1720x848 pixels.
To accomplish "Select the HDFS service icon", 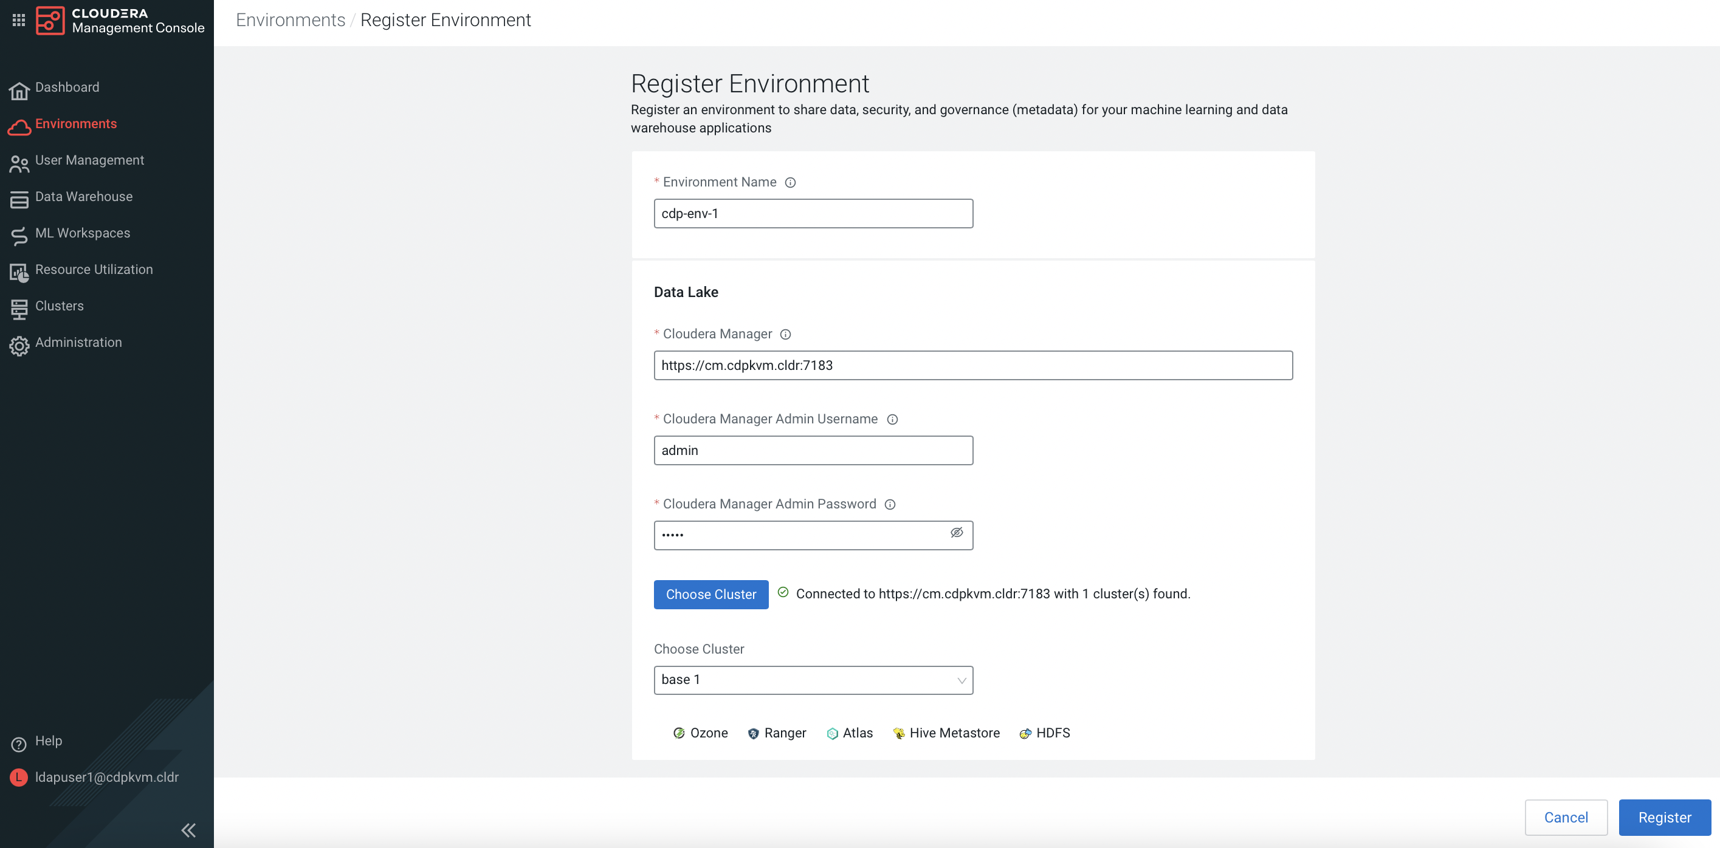I will [1025, 733].
